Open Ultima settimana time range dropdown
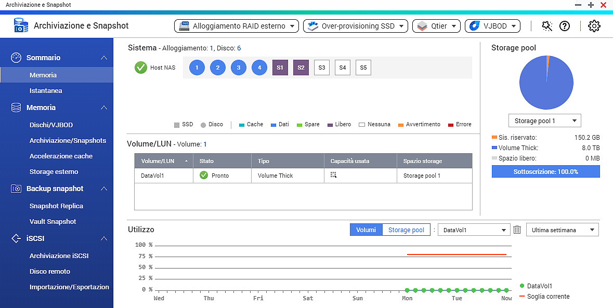 tap(562, 230)
